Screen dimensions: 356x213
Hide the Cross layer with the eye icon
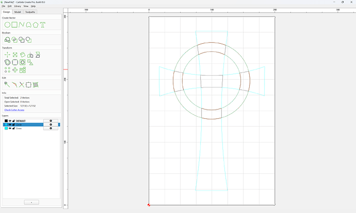10,128
